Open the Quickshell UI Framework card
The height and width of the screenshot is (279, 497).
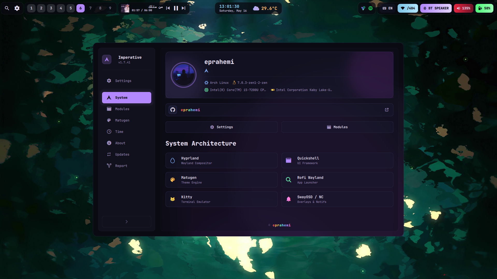[337, 160]
